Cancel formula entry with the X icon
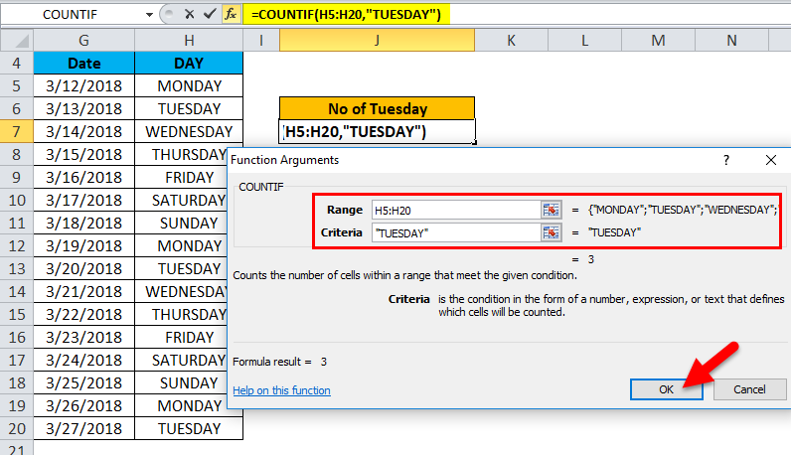791x455 pixels. click(x=189, y=14)
